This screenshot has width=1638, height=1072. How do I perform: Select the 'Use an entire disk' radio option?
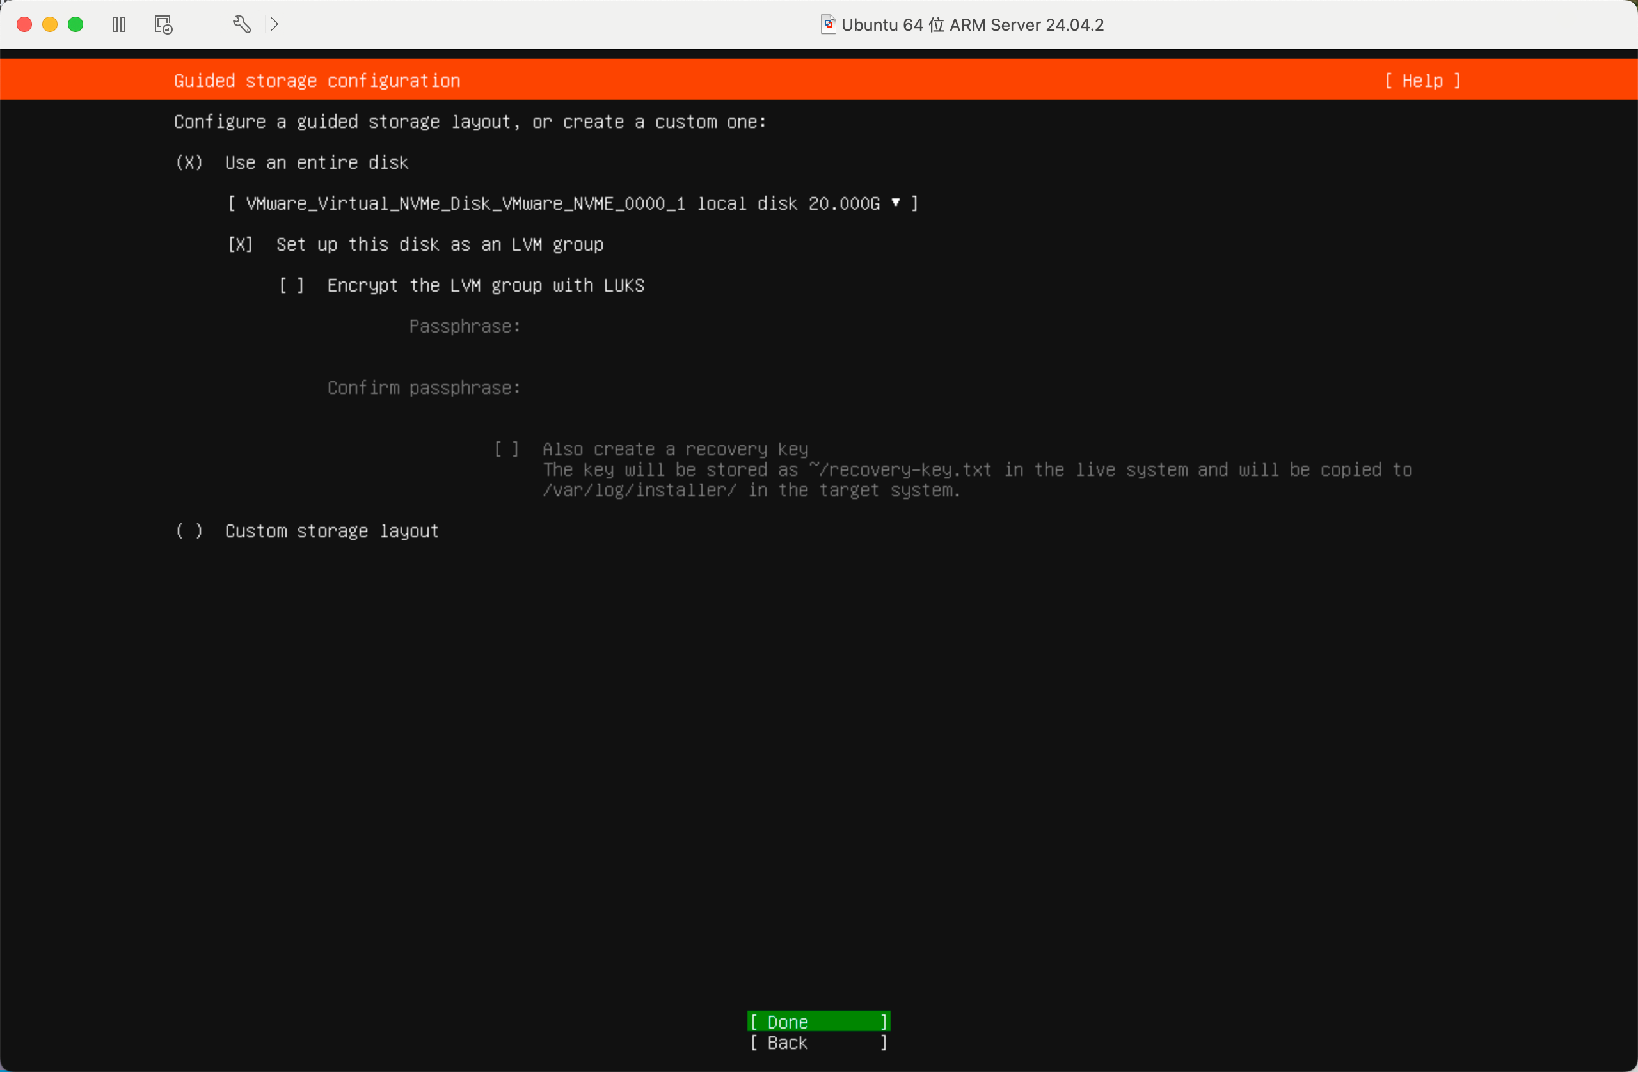(189, 162)
